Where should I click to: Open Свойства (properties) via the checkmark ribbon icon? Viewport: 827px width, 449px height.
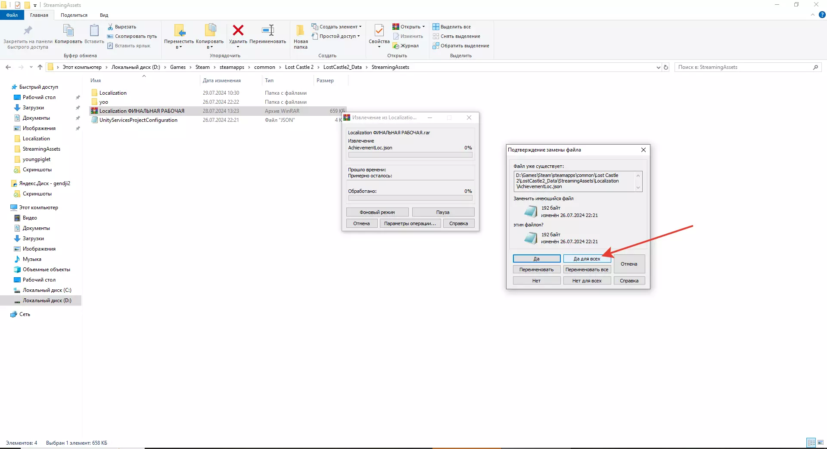(379, 30)
